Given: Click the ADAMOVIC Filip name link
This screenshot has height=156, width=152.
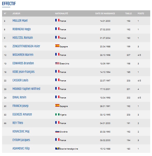Looking at the screenshot, I should click(21, 149).
